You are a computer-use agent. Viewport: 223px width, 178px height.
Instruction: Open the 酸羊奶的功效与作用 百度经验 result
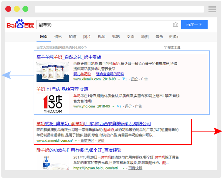pyautogui.click(x=79, y=150)
